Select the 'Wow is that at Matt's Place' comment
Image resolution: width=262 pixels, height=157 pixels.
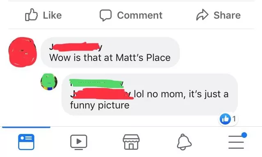(110, 58)
